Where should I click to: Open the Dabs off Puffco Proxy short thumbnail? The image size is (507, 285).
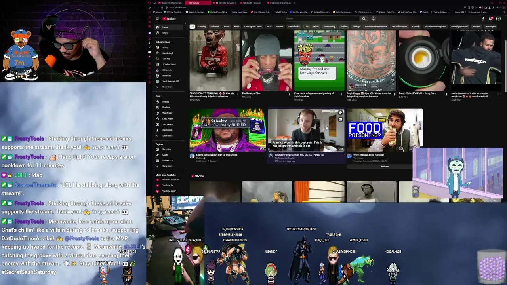424,61
